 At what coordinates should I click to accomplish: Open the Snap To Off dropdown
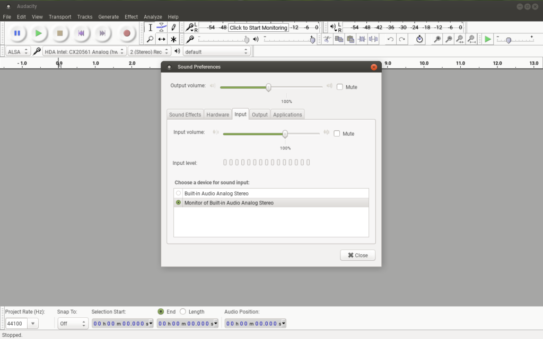tap(73, 324)
